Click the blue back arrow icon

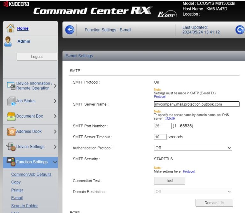(70, 30)
